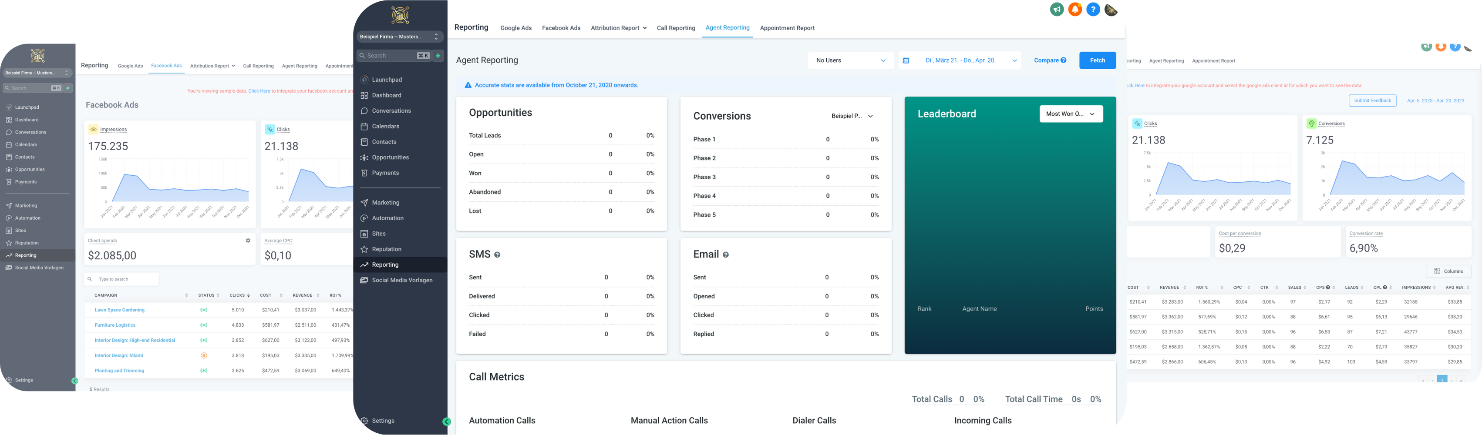Sort left table by Clicks column
The width and height of the screenshot is (1482, 435).
[x=239, y=295]
